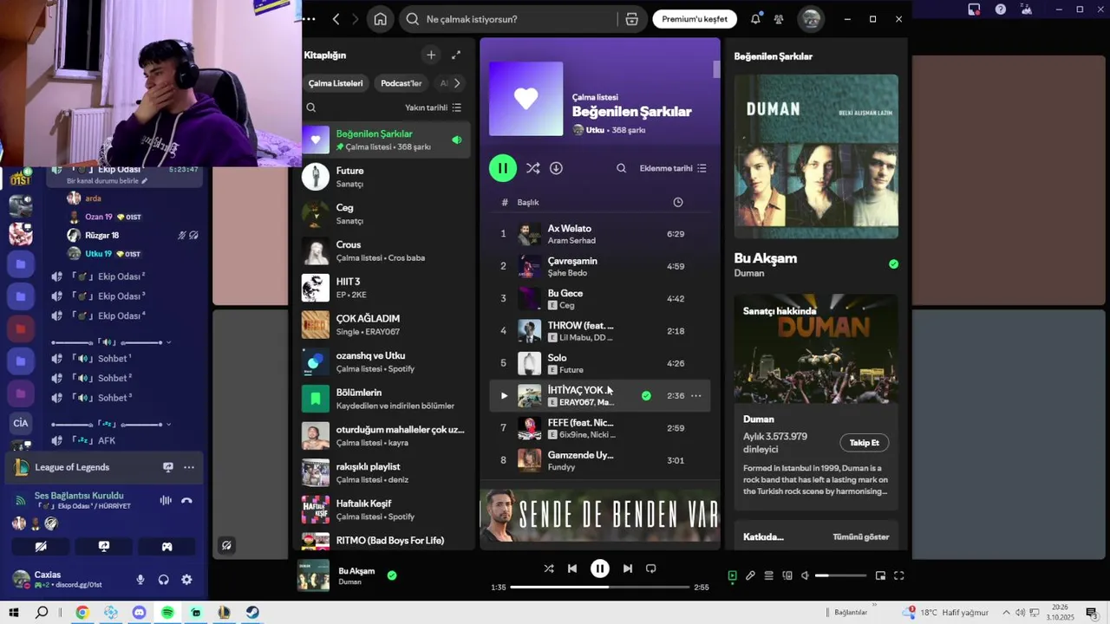Search within the playlist tracks
This screenshot has height=624, width=1110.
pyautogui.click(x=621, y=168)
